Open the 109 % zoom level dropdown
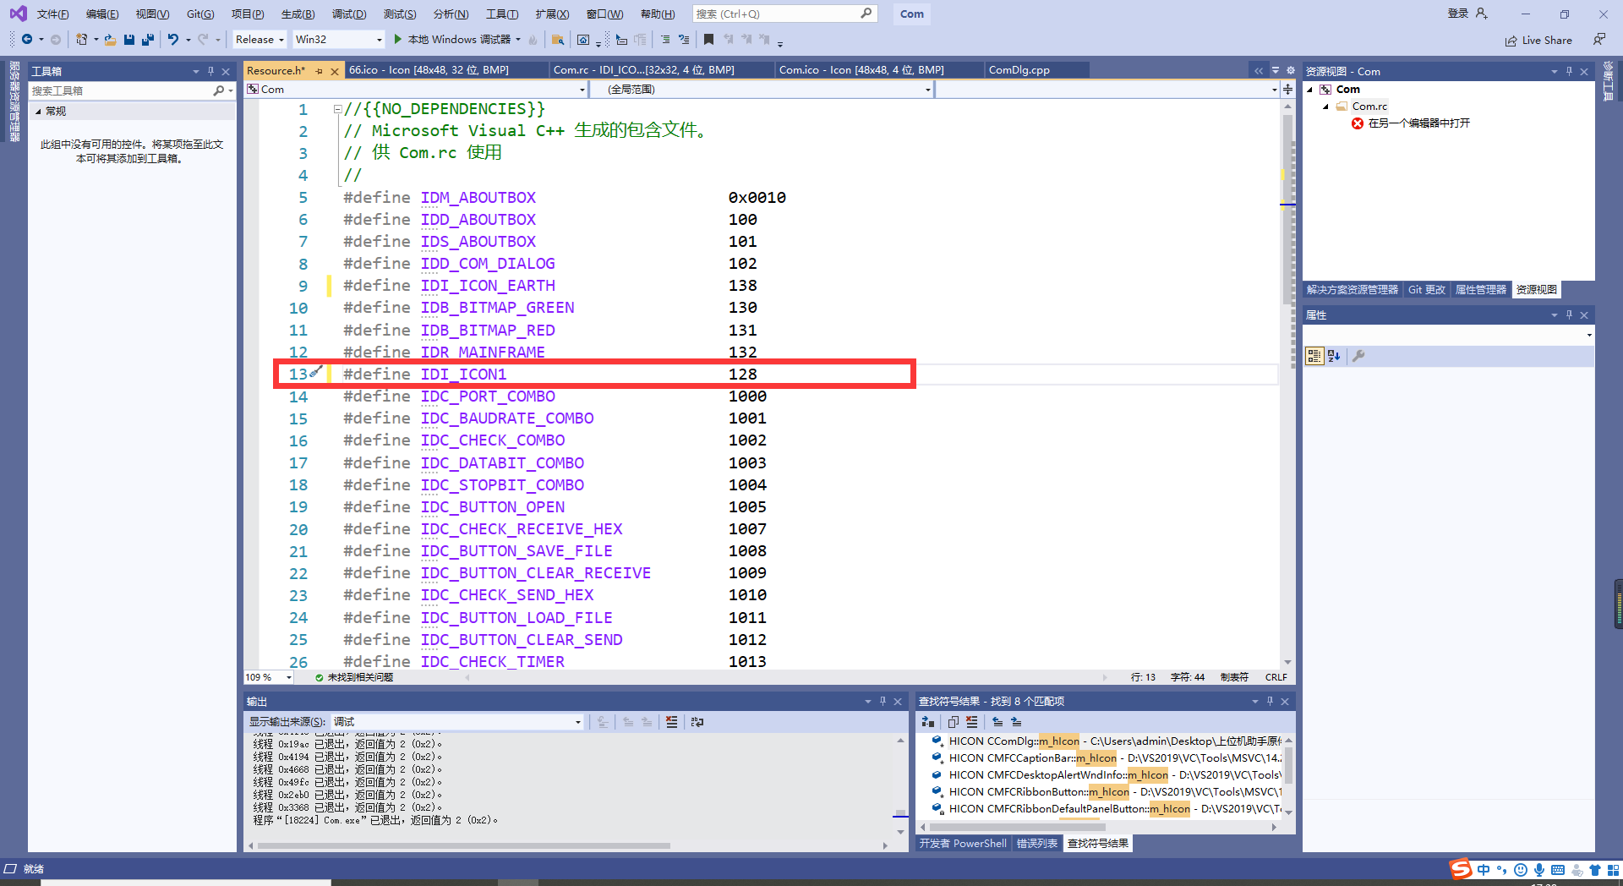Image resolution: width=1623 pixels, height=886 pixels. [x=268, y=677]
